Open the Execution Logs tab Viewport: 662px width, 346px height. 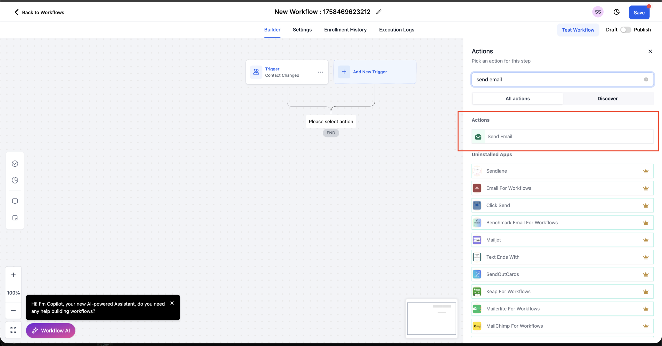[396, 30]
